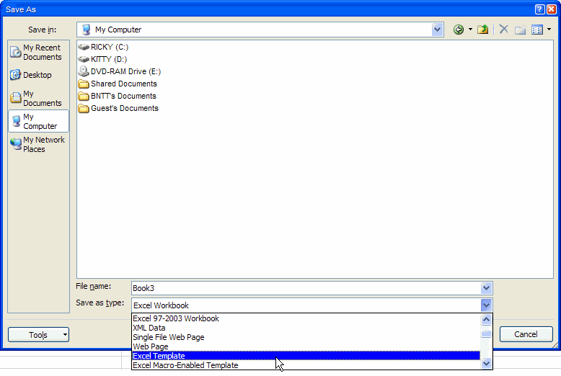Create a new folder
This screenshot has height=376, width=561.
click(x=520, y=30)
